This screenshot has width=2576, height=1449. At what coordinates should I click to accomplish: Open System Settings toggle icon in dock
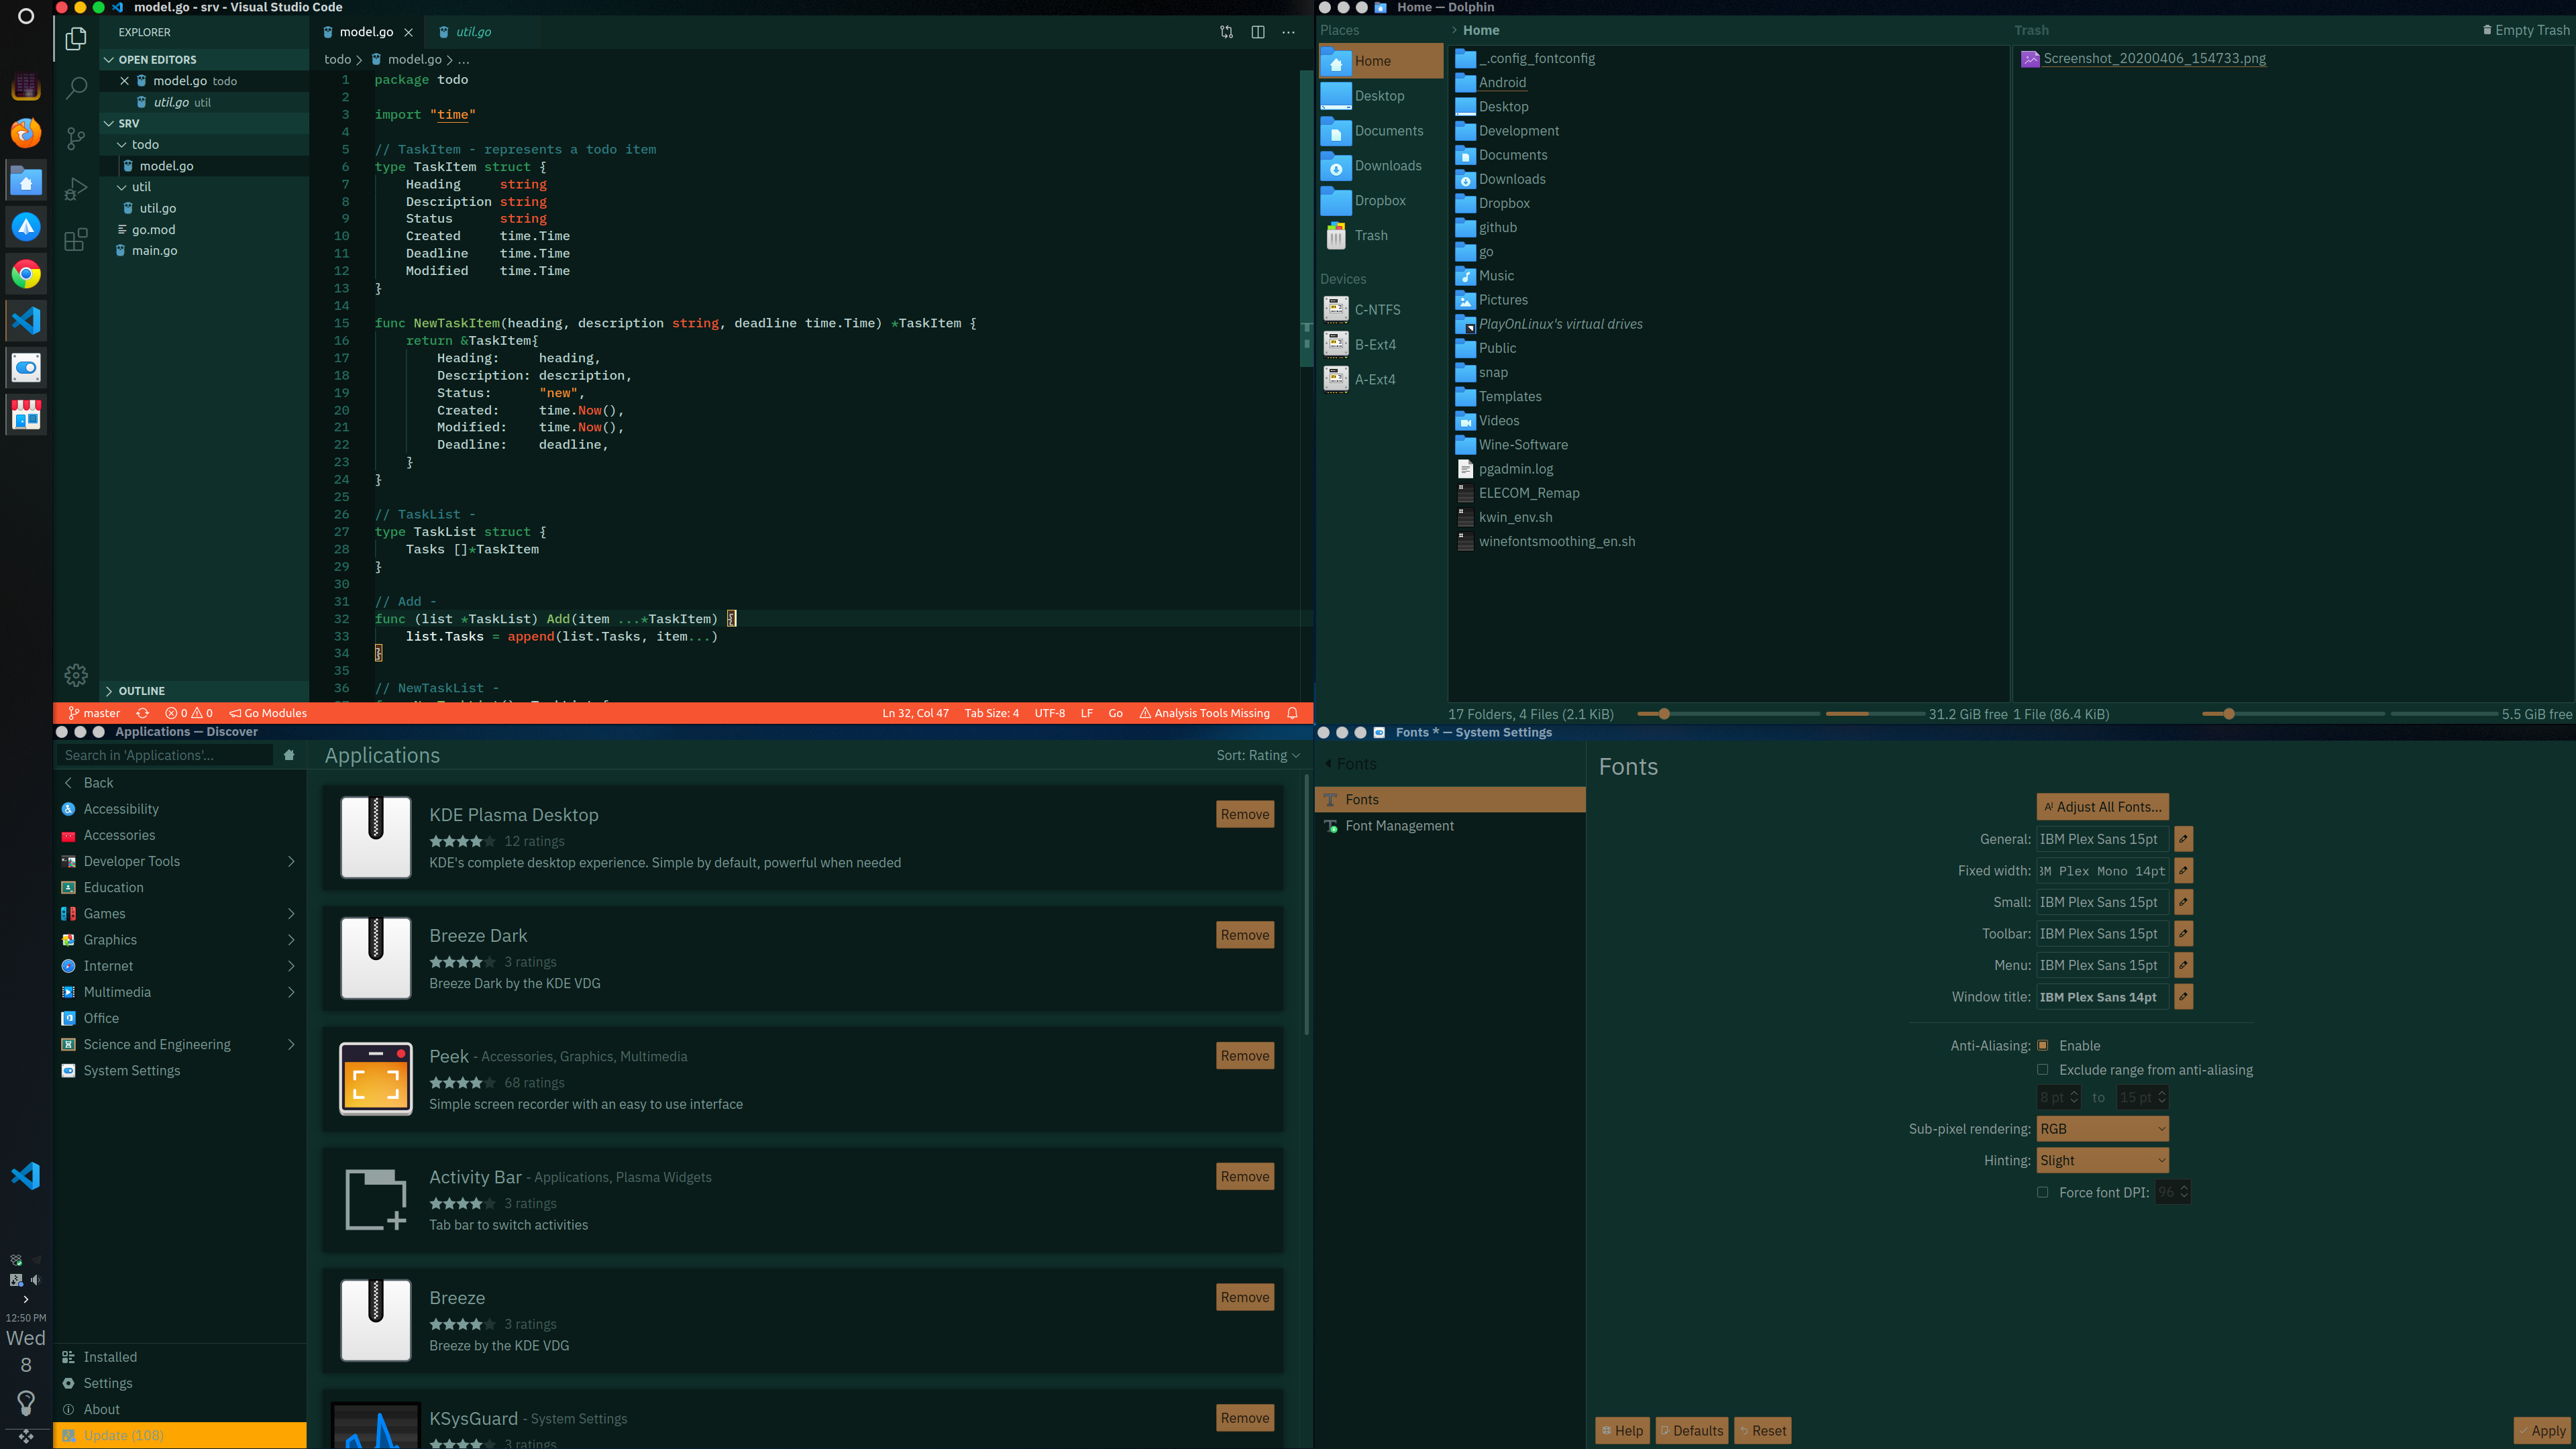point(26,368)
